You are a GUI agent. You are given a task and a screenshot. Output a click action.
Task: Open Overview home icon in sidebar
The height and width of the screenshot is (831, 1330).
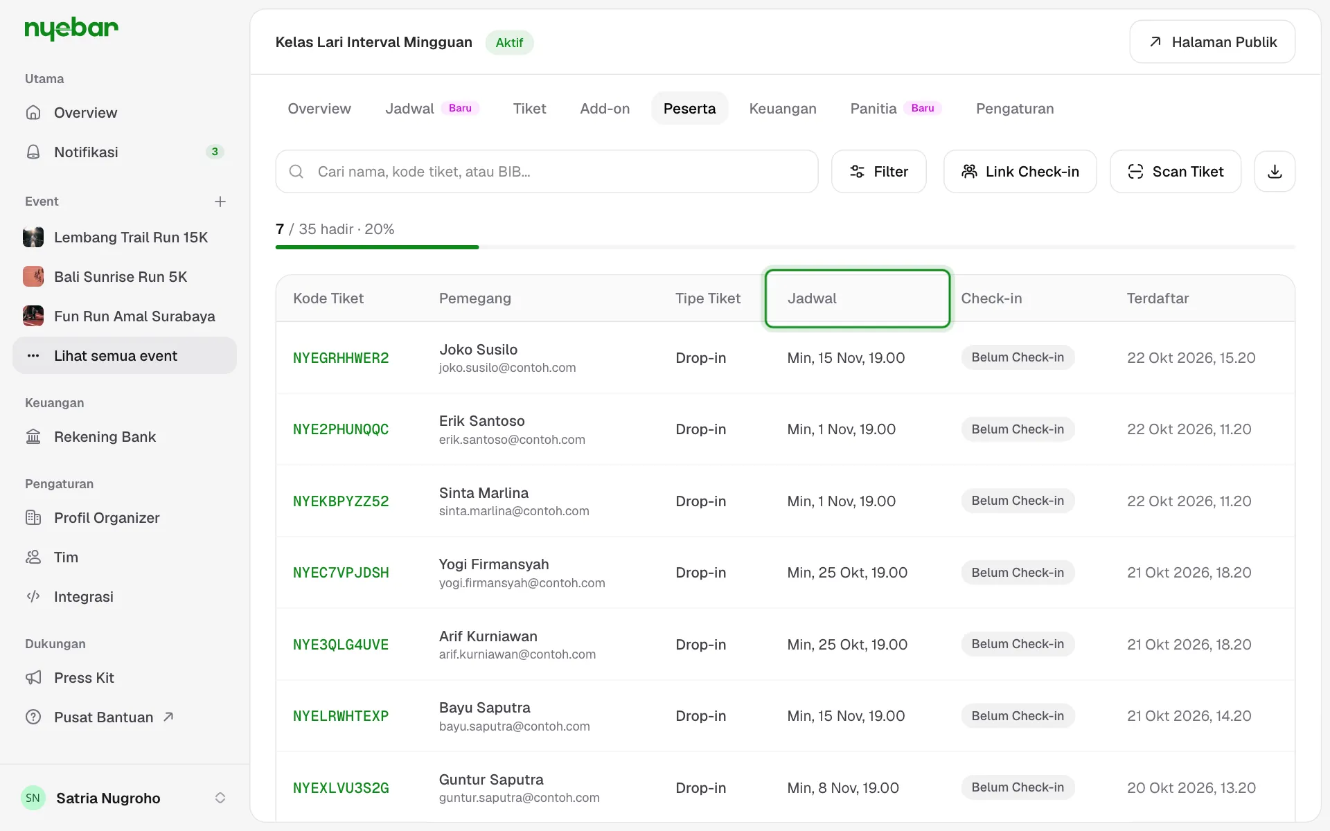(x=33, y=112)
